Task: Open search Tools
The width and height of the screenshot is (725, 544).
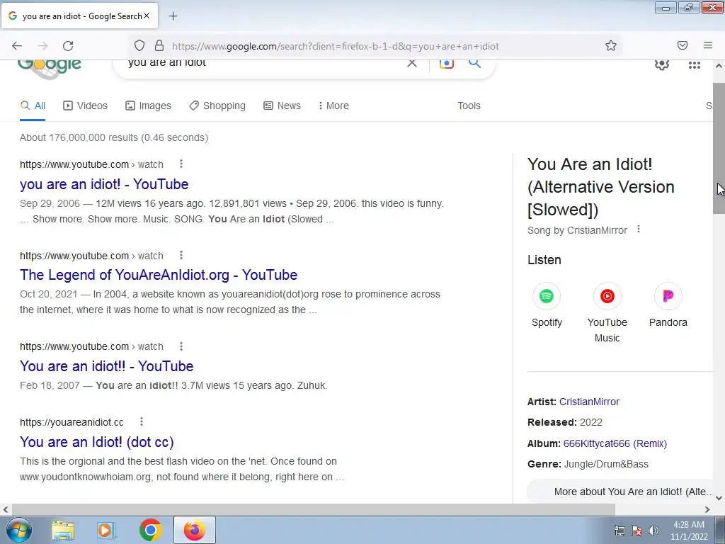Action: click(469, 106)
